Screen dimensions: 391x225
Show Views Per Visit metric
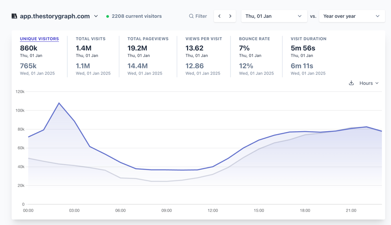pyautogui.click(x=204, y=39)
